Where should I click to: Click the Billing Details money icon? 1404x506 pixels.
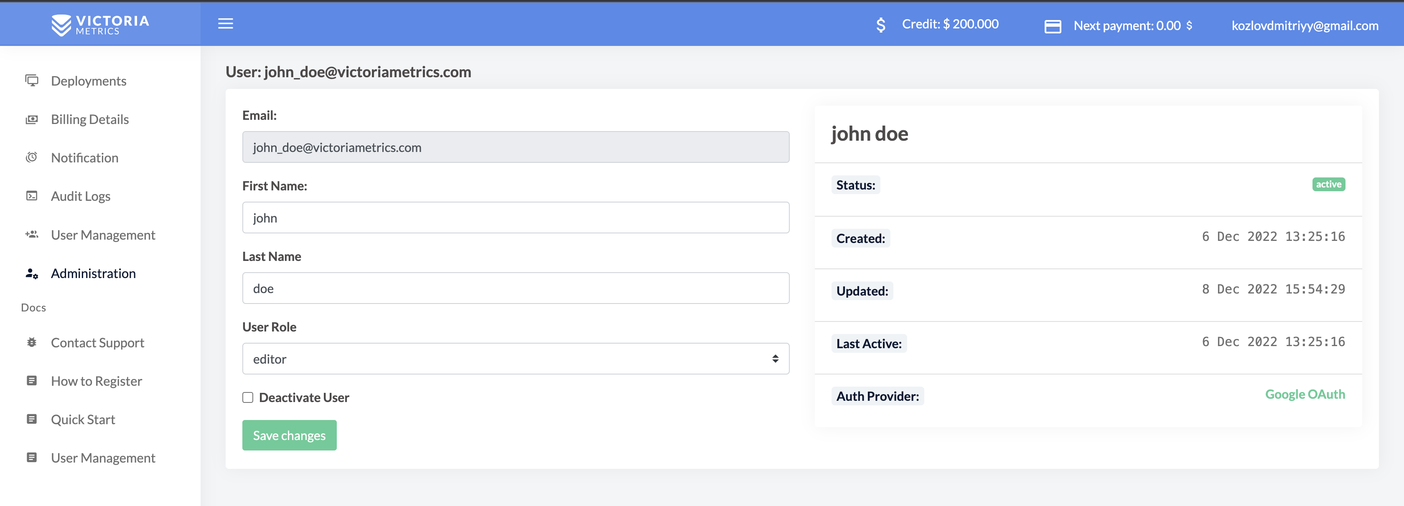[x=32, y=119]
